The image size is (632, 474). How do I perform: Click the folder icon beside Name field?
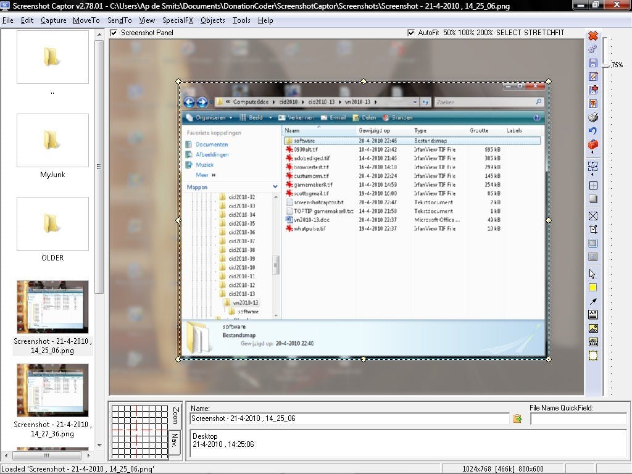(x=518, y=419)
